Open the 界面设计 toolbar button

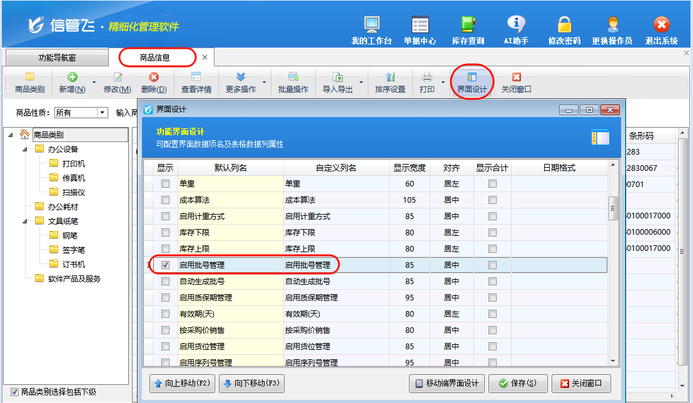tap(472, 83)
